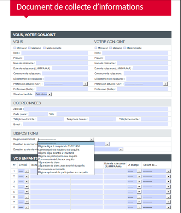Open Profession actuelle (CSP) dropdown for VOUS

click(85, 84)
